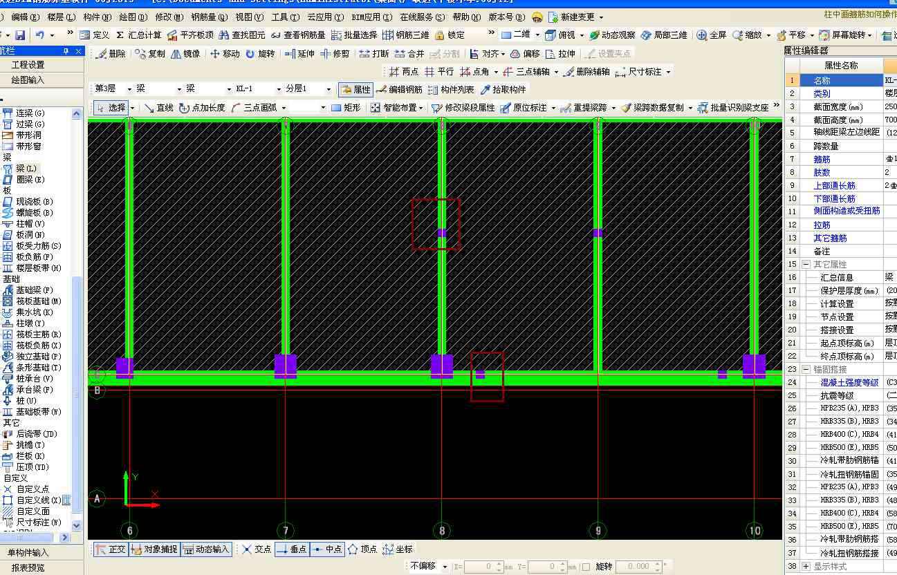
Task: Toggle 属性 properties panel button
Action: point(355,90)
